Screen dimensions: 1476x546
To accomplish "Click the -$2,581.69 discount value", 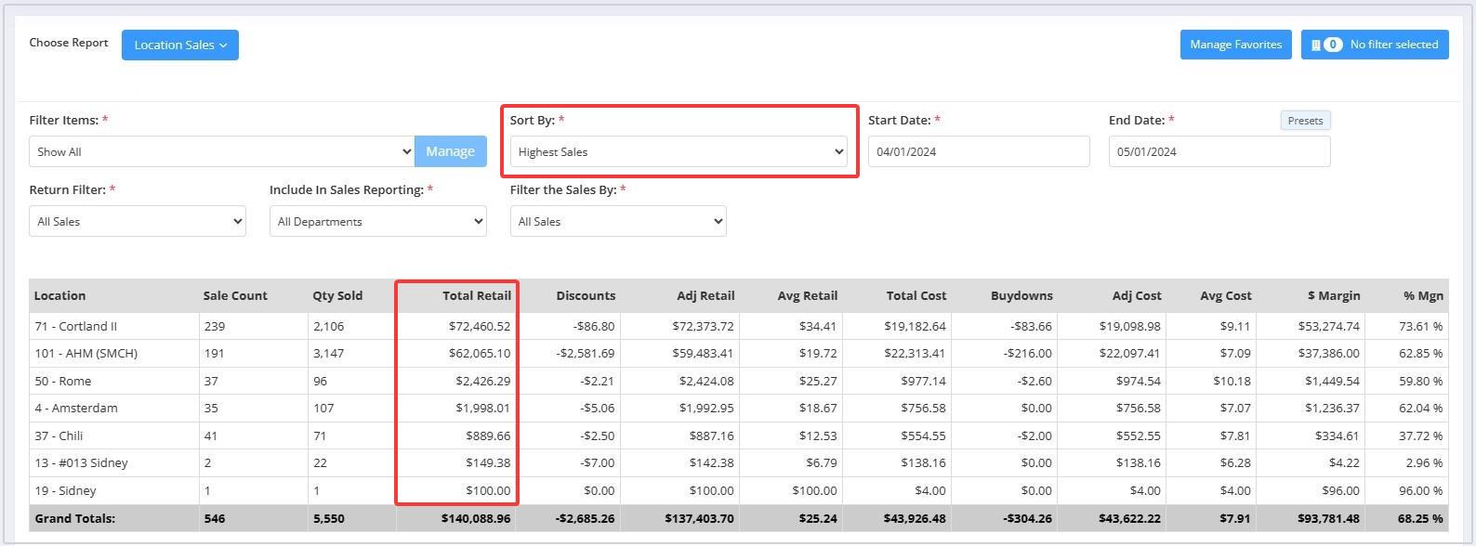I will (586, 353).
